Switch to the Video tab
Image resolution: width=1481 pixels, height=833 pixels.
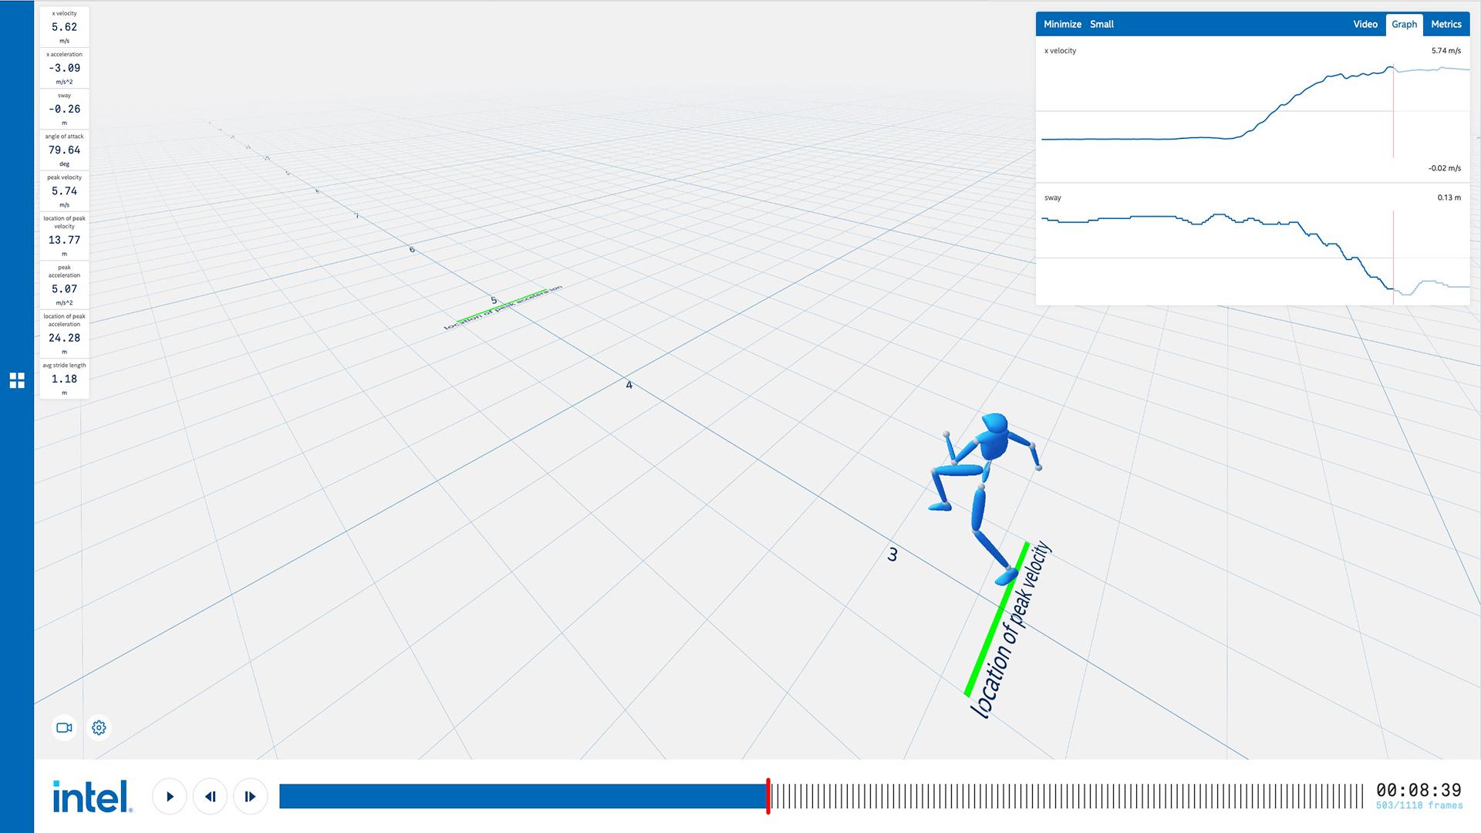coord(1365,24)
